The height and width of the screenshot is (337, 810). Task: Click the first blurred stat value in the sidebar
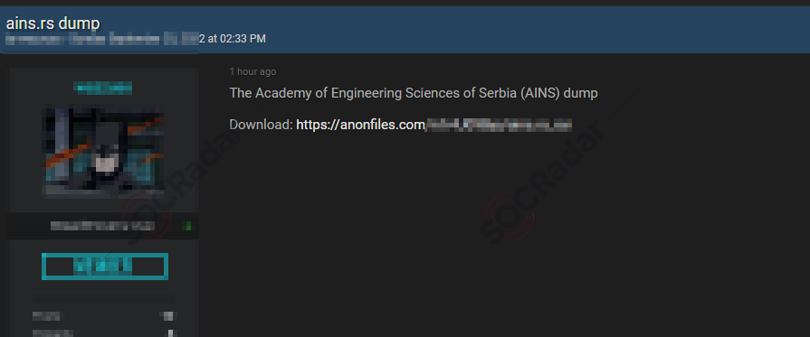click(x=169, y=316)
